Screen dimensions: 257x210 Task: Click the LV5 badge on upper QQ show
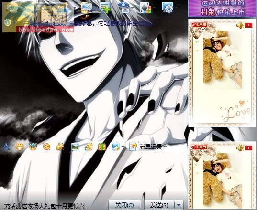[x=199, y=24]
